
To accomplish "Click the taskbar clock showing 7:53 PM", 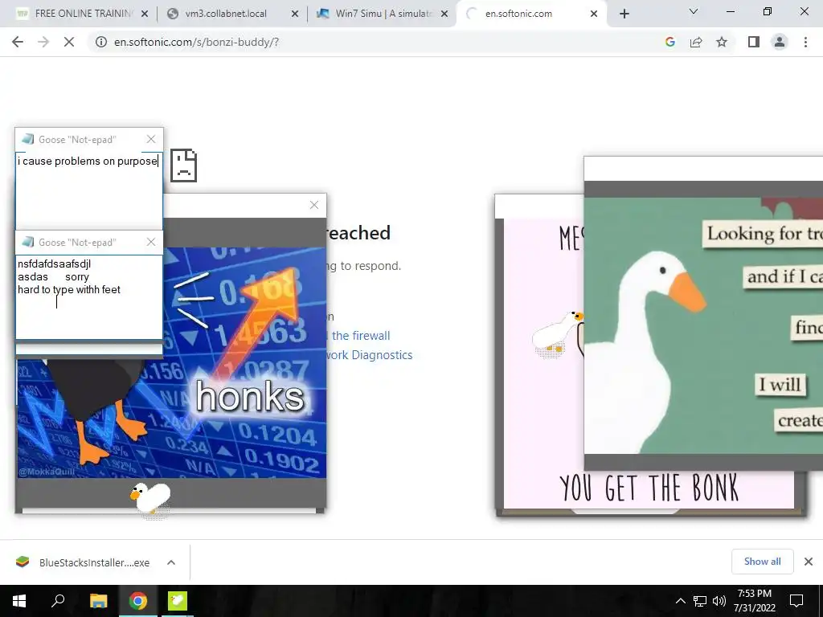I will [755, 601].
